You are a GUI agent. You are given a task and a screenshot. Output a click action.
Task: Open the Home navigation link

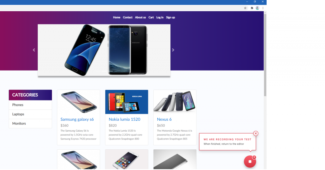click(x=116, y=17)
